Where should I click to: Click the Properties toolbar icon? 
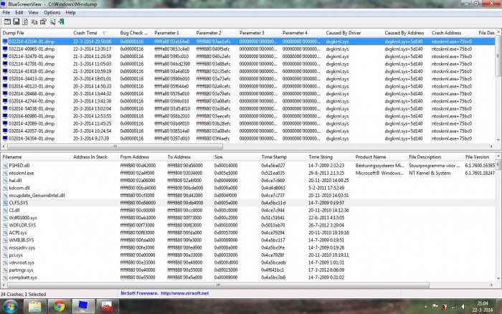point(43,22)
